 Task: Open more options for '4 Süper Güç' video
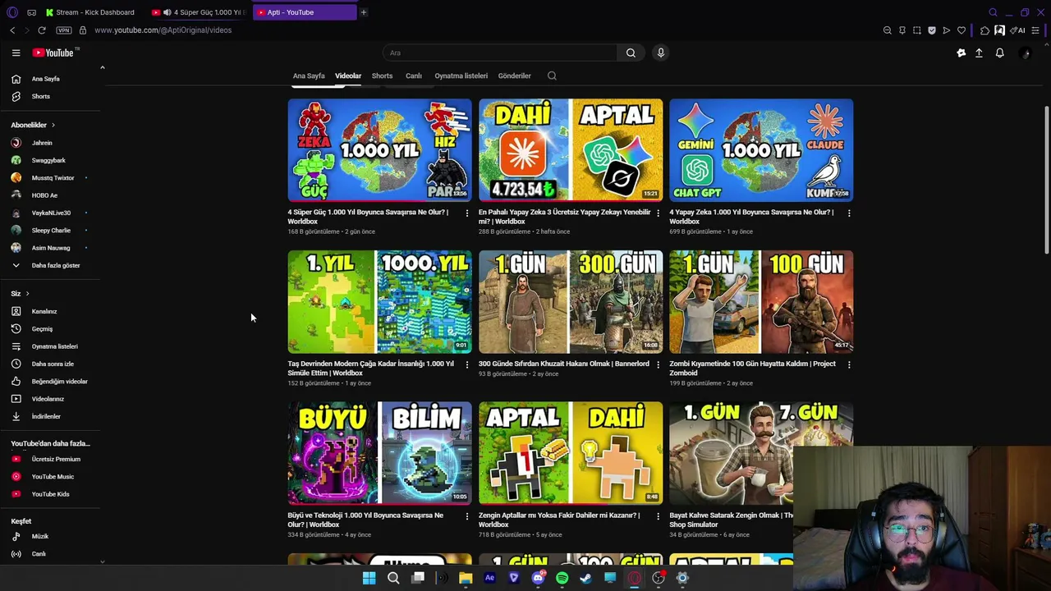[x=467, y=213]
